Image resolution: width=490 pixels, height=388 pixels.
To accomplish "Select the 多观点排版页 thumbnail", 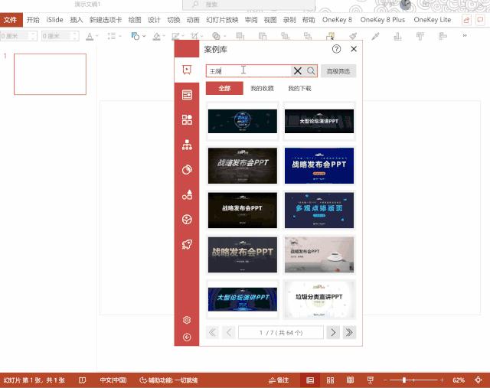I will tap(319, 210).
